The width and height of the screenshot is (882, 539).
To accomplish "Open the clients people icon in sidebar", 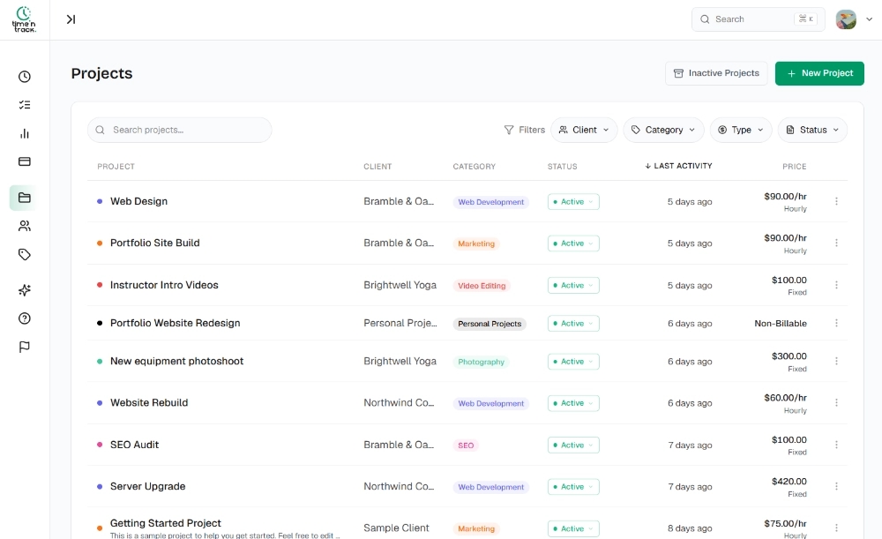I will click(x=24, y=226).
